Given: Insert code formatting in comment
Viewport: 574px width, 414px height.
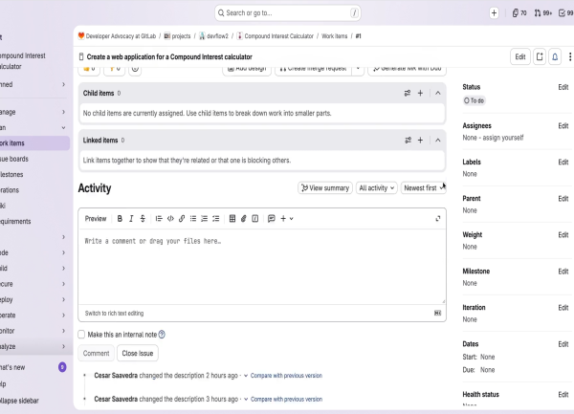Looking at the screenshot, I should tap(170, 219).
